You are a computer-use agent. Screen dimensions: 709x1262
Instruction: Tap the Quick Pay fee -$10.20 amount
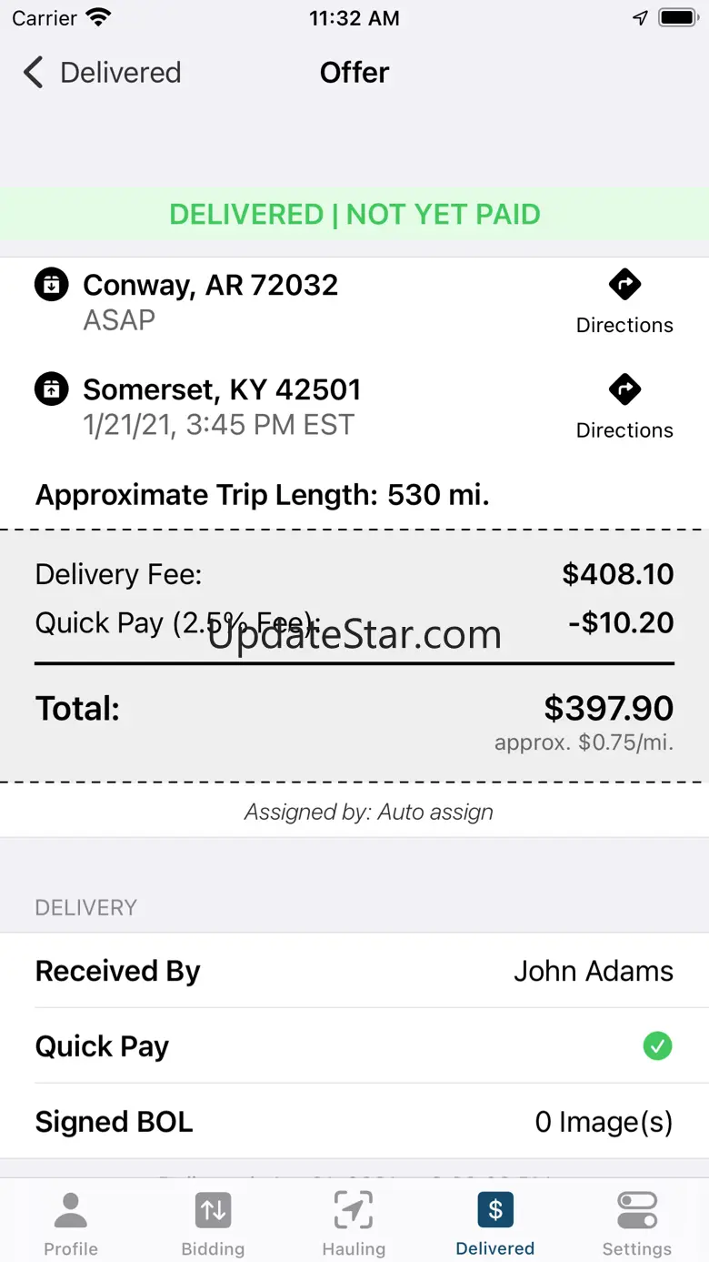click(x=621, y=623)
